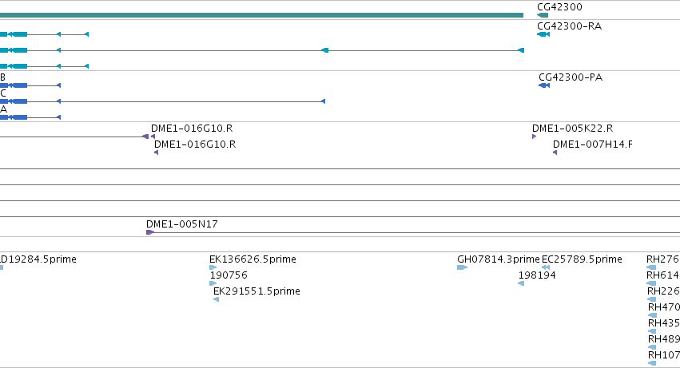Open the CG42300 gene label
The height and width of the screenshot is (368, 680).
(559, 7)
